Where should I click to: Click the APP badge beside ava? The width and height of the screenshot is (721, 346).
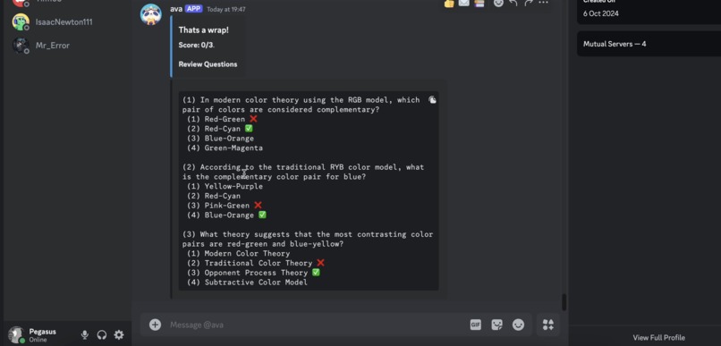click(193, 9)
